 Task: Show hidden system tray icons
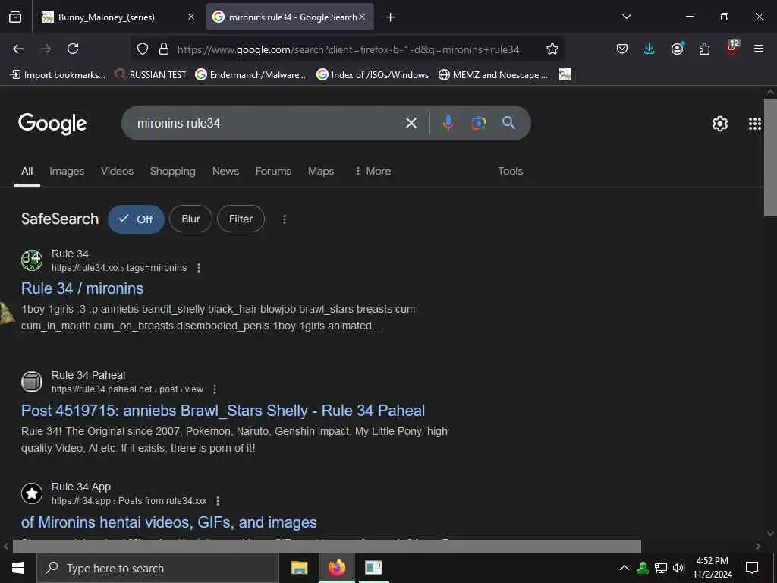coord(624,568)
